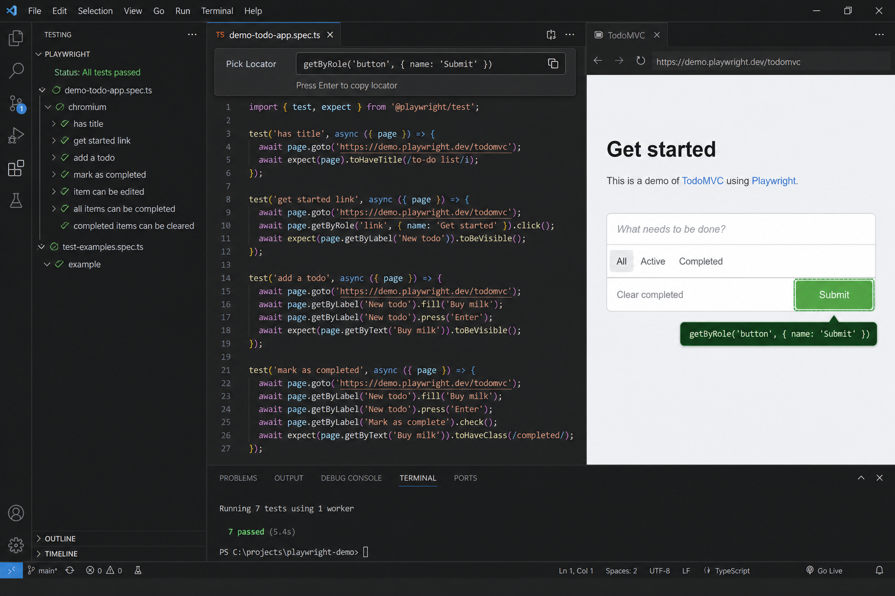Screen dimensions: 895x596
Task: Click Go Live in status bar
Action: 824,570
